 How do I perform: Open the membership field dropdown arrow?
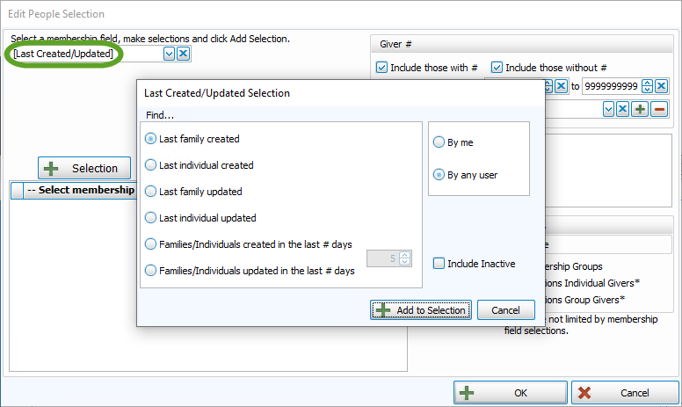pyautogui.click(x=169, y=54)
